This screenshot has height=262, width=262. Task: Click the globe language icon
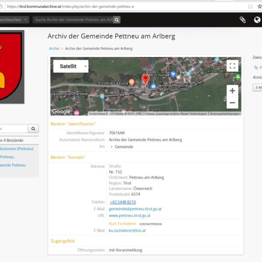pyautogui.click(x=257, y=20)
